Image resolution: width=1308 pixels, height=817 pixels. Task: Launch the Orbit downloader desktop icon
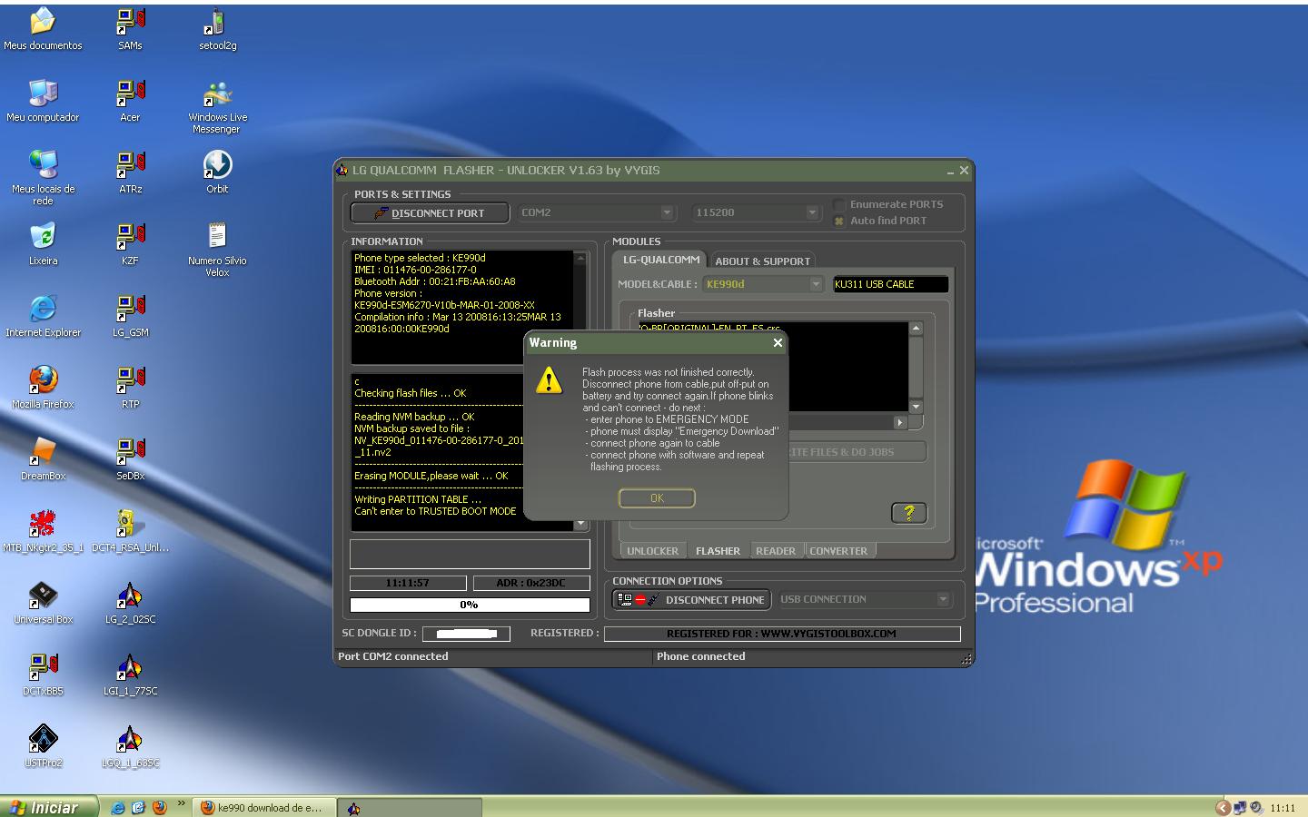[217, 172]
